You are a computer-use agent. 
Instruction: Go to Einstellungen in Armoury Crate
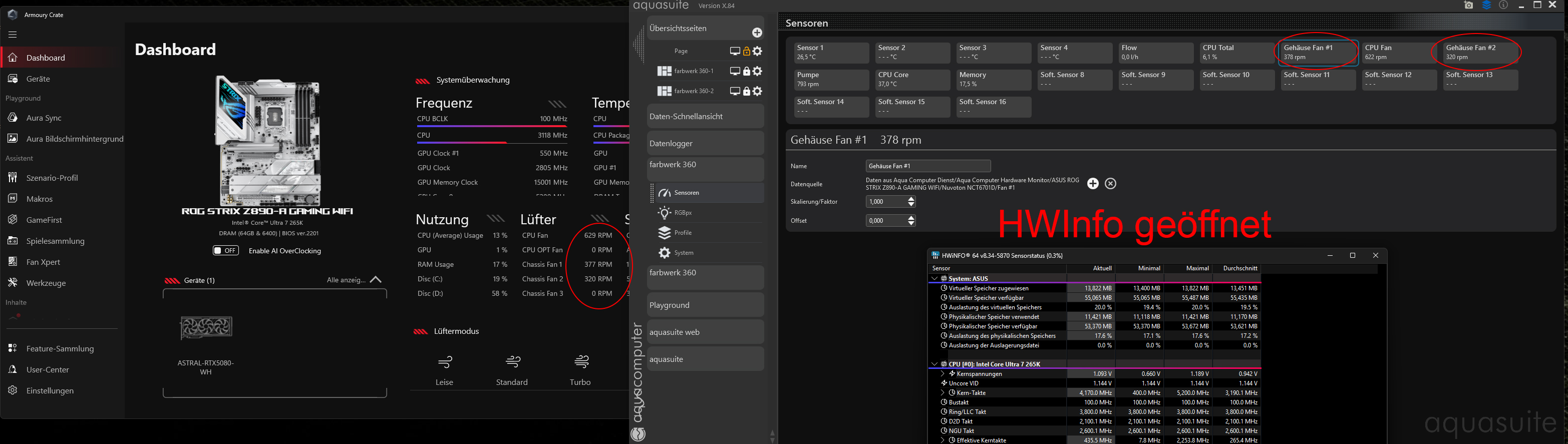point(50,391)
